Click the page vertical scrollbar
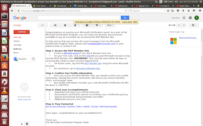The width and height of the screenshot is (203, 126). pyautogui.click(x=202, y=48)
